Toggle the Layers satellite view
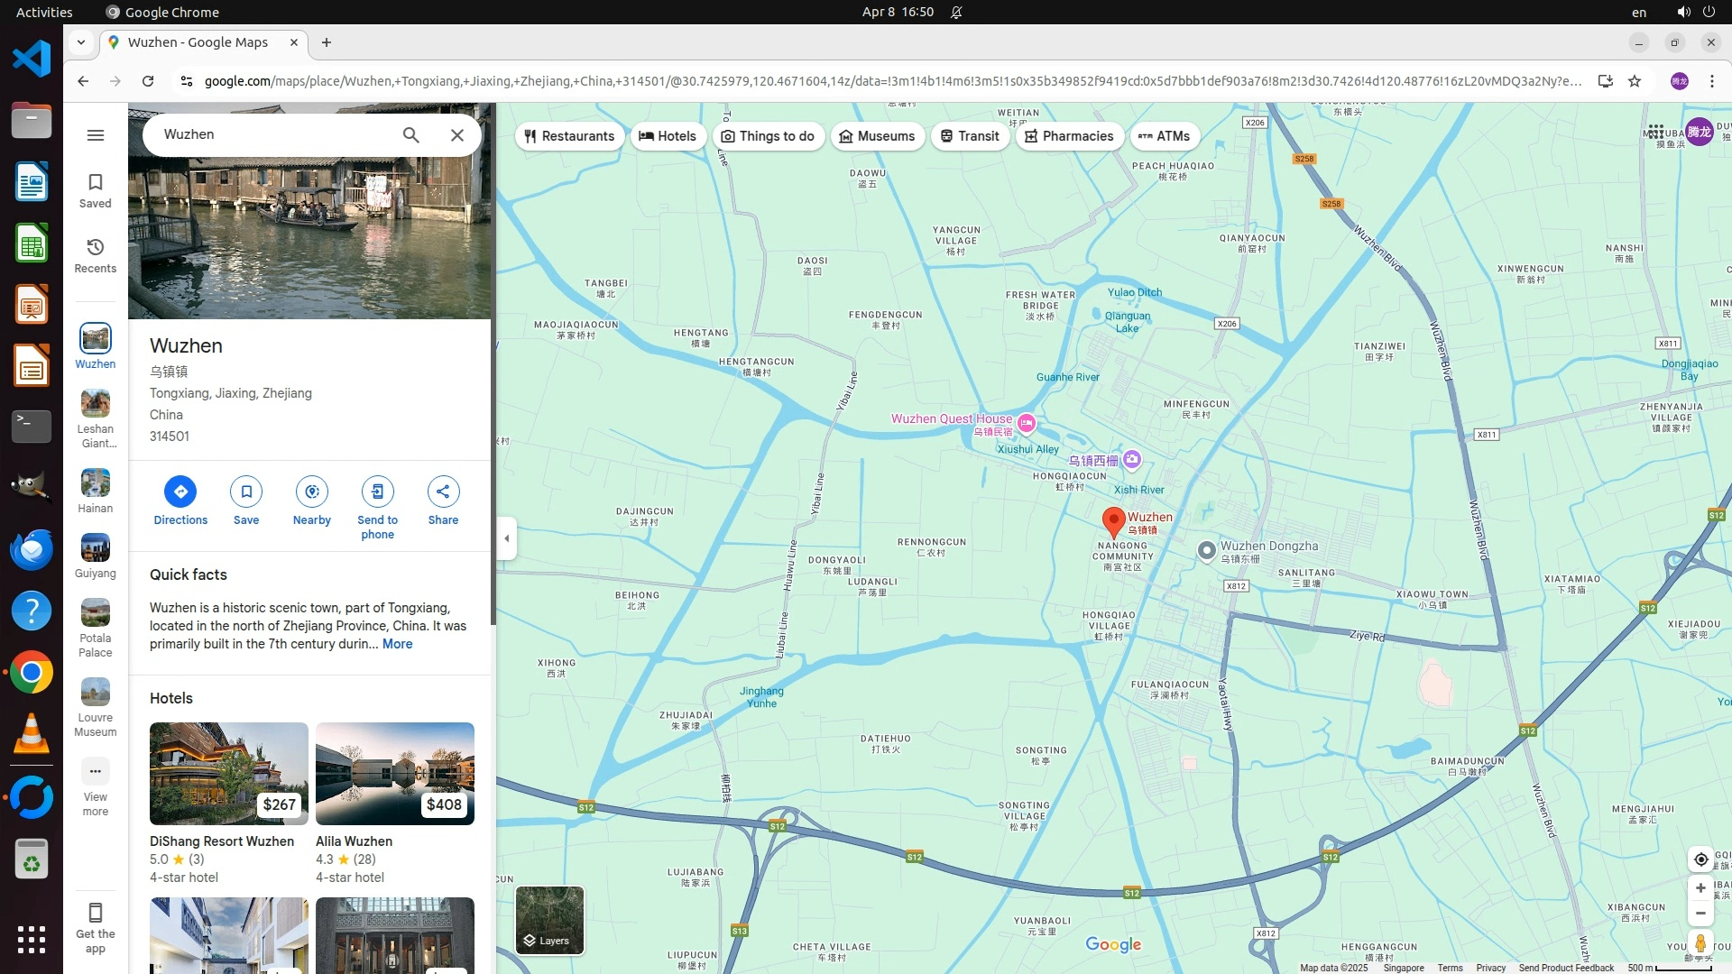The width and height of the screenshot is (1732, 974). (x=549, y=920)
